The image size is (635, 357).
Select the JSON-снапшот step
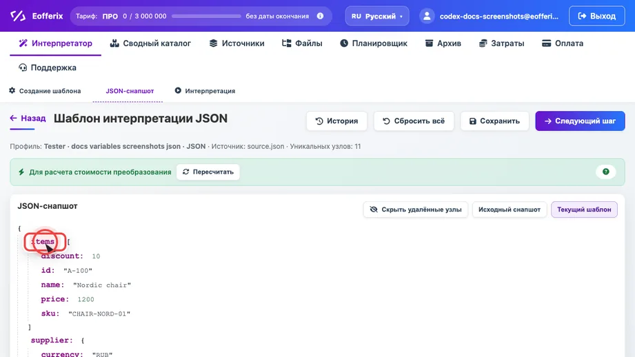[130, 91]
